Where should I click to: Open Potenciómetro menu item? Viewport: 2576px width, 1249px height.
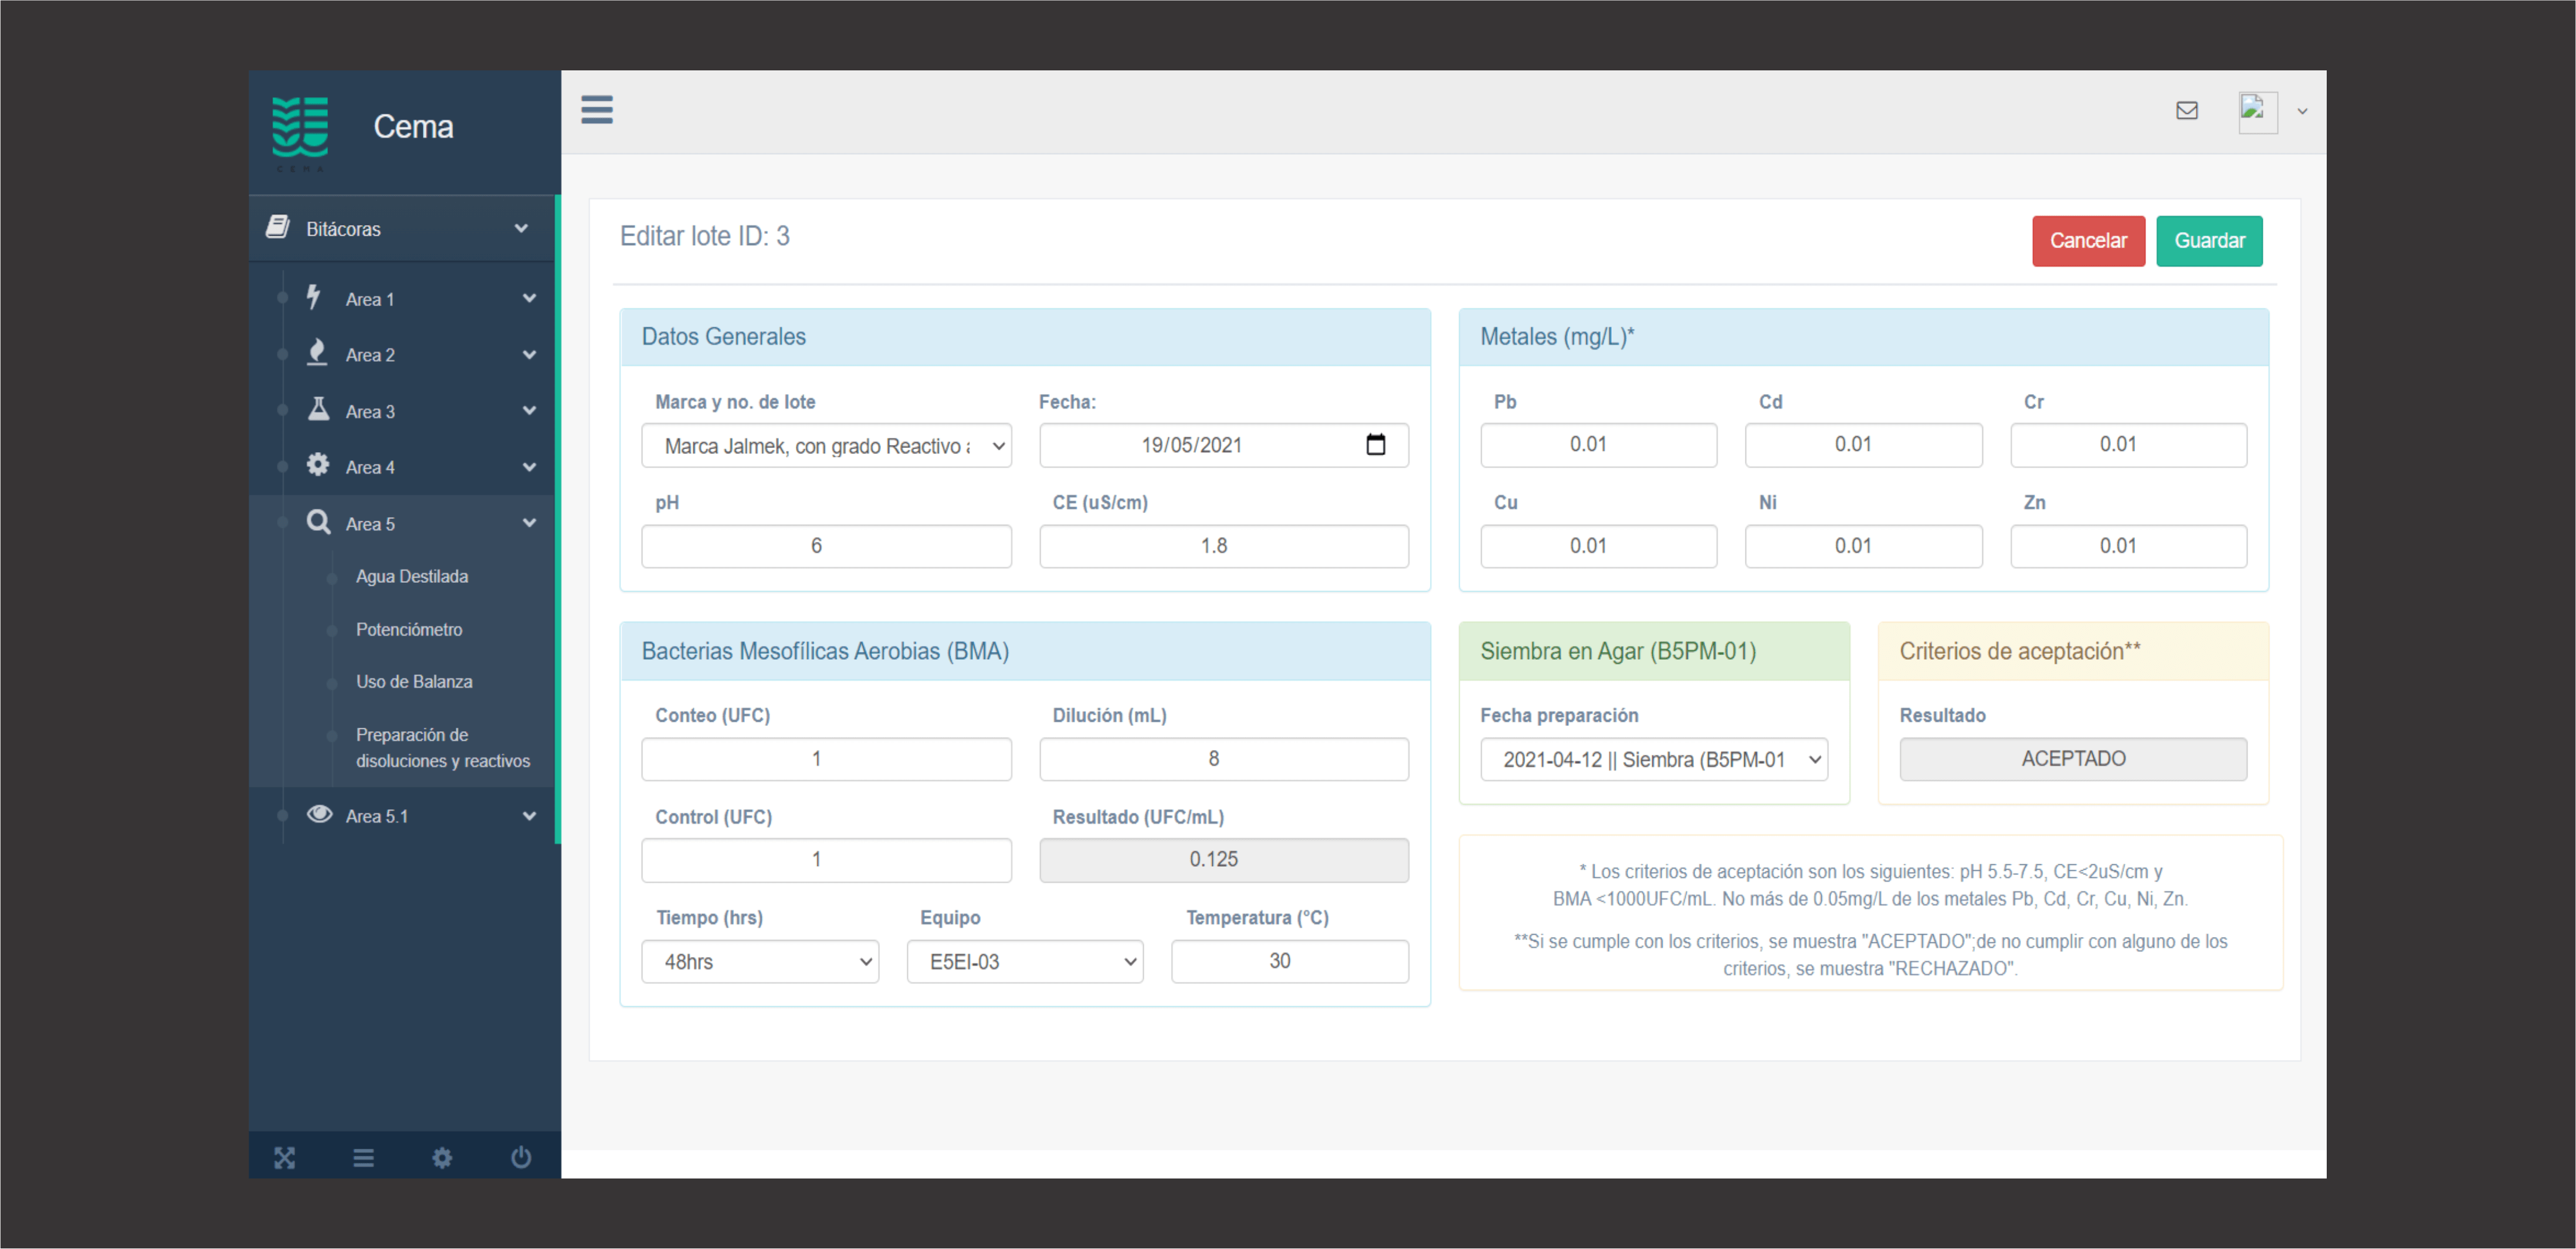pyautogui.click(x=409, y=629)
